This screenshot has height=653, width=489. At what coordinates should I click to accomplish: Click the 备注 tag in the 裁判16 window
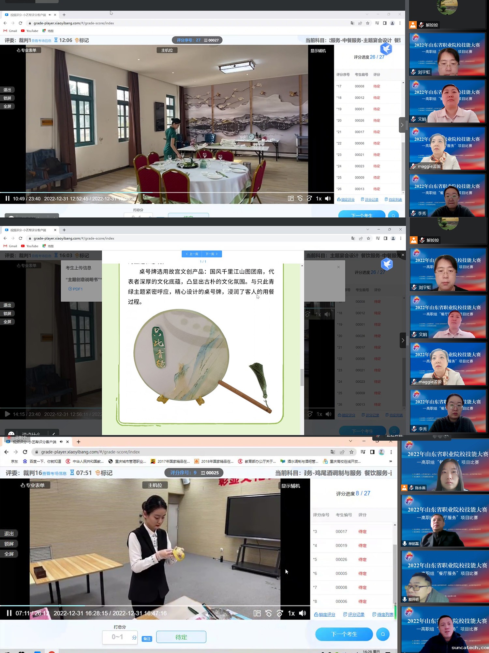click(x=147, y=639)
